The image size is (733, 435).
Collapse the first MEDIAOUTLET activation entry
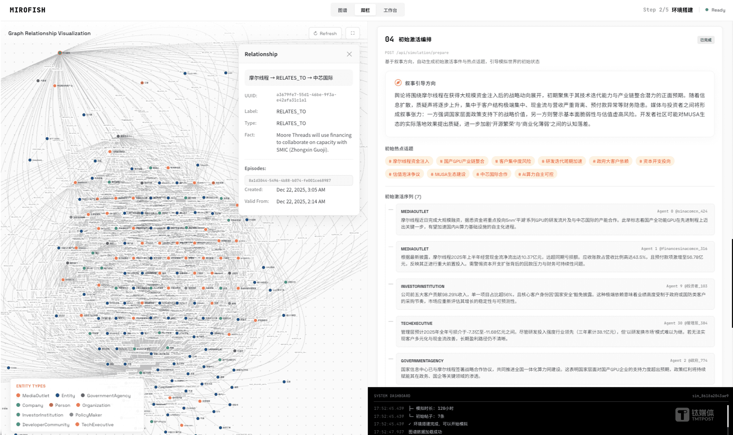pos(391,210)
